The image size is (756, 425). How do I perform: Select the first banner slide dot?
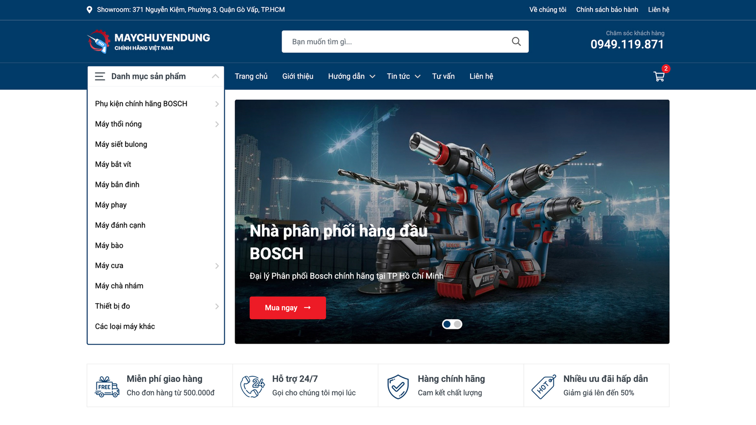point(447,324)
